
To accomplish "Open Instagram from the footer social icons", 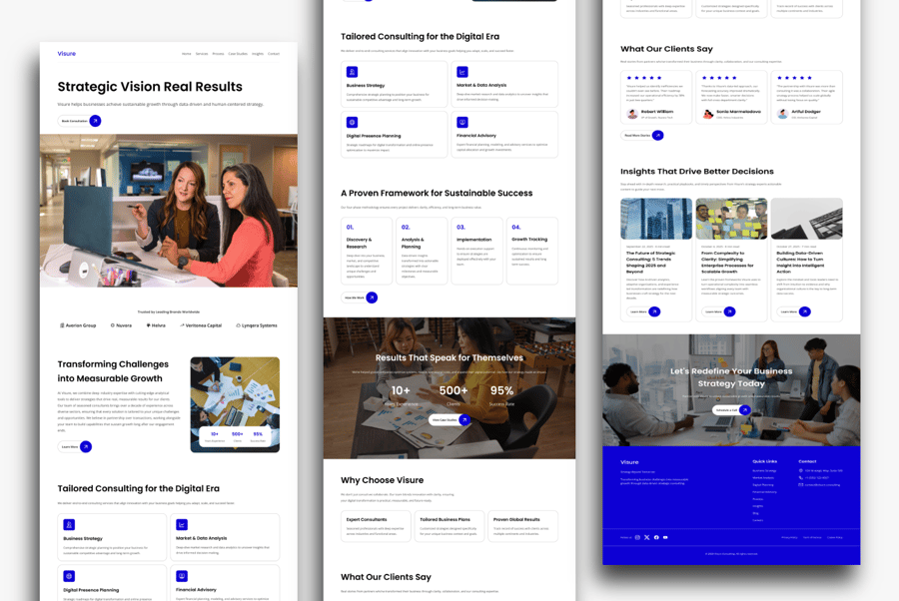I will tap(637, 537).
